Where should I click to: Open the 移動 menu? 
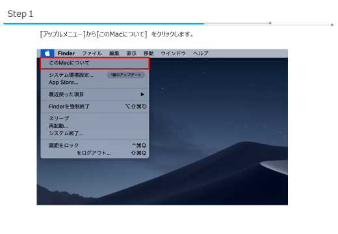pyautogui.click(x=149, y=53)
